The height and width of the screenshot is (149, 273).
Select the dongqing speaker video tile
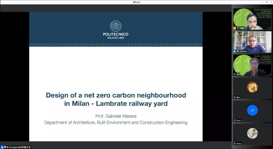(252, 42)
